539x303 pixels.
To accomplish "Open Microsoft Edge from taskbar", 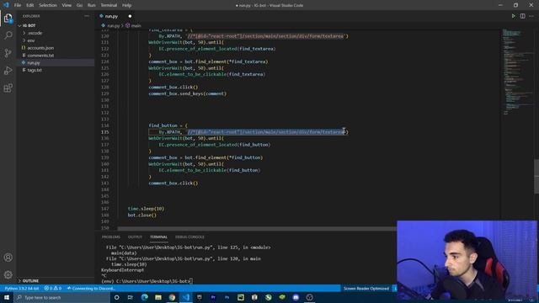I will click(144, 297).
